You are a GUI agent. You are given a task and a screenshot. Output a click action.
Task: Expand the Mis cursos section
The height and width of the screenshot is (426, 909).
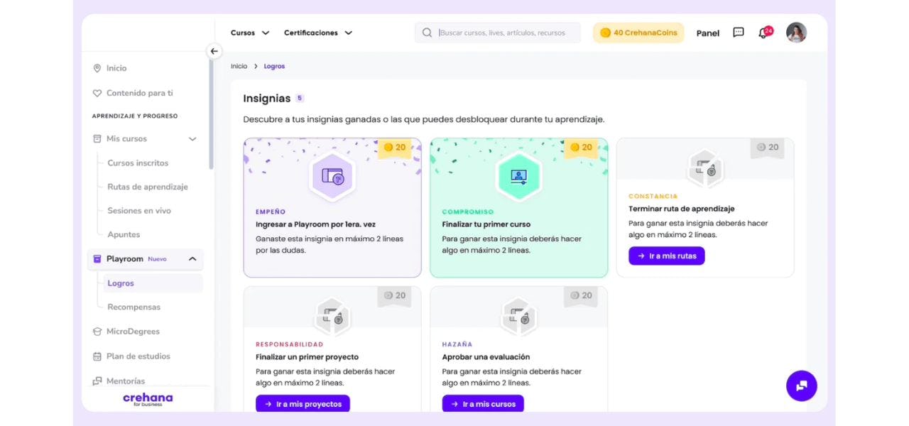(192, 138)
